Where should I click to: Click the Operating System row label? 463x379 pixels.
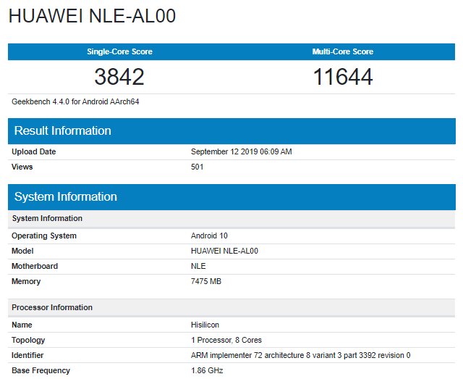(x=44, y=236)
